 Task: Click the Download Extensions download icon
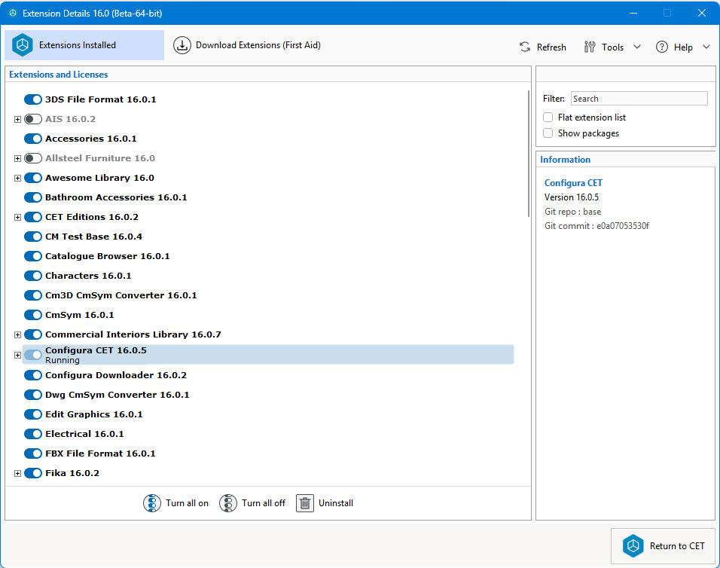coord(182,45)
